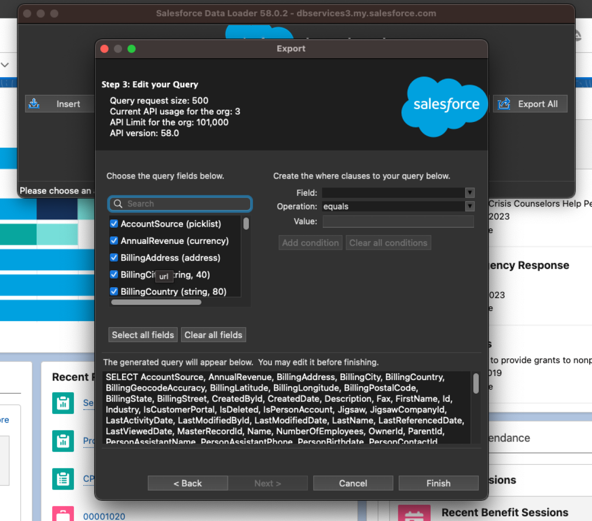Screen dimensions: 592x521
Task: Uncheck the AnnualRevenue (currency) checkbox
Action: [x=114, y=241]
